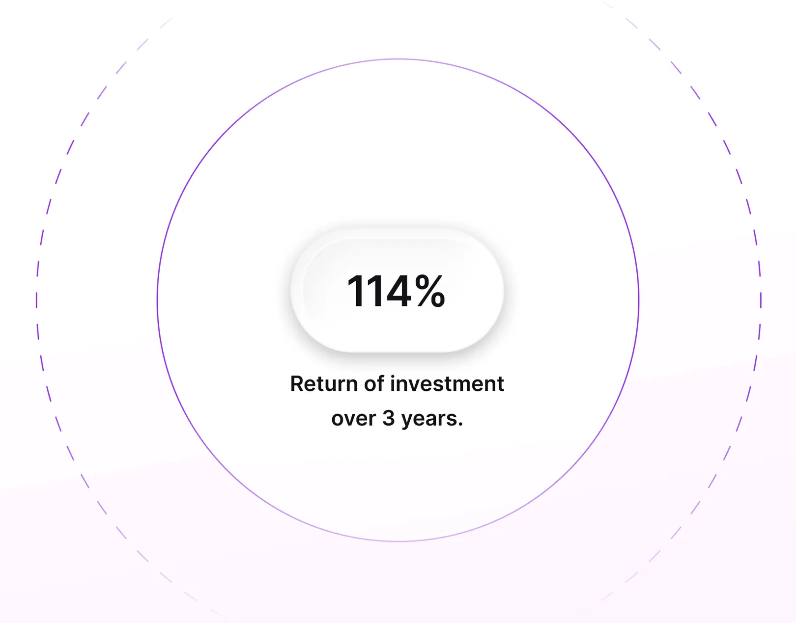The width and height of the screenshot is (796, 623).
Task: Click the period after "years"
Action: pyautogui.click(x=460, y=425)
